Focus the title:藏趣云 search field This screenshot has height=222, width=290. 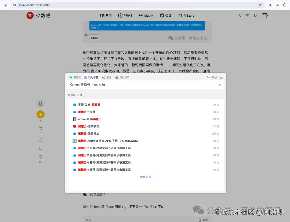(x=146, y=85)
